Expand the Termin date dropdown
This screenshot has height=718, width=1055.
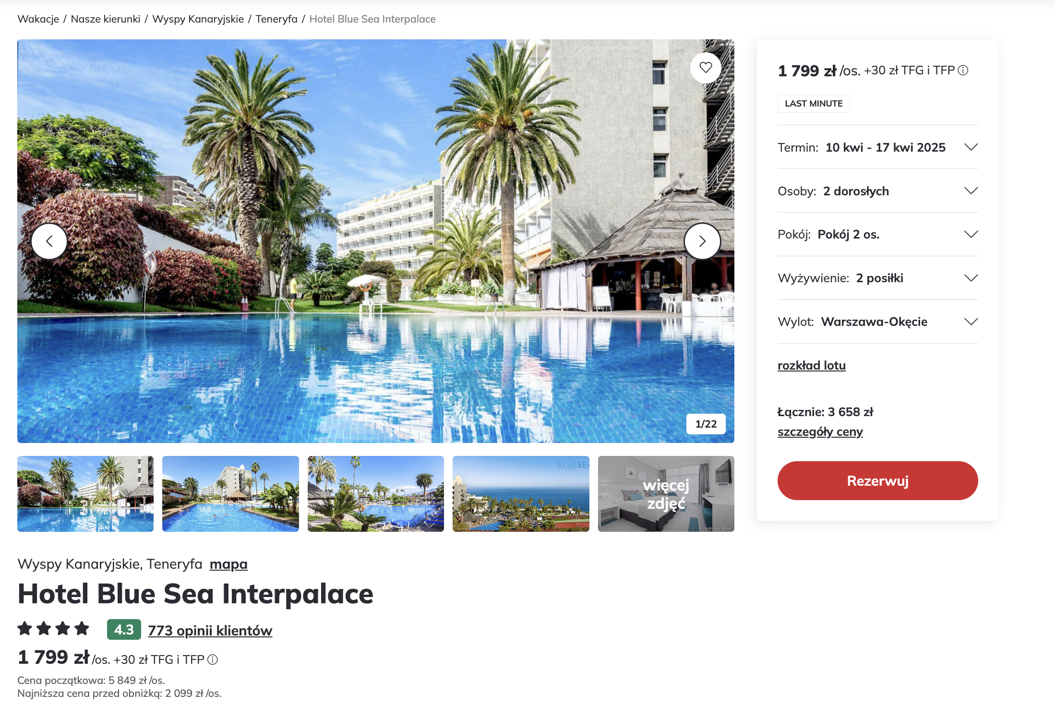click(877, 147)
